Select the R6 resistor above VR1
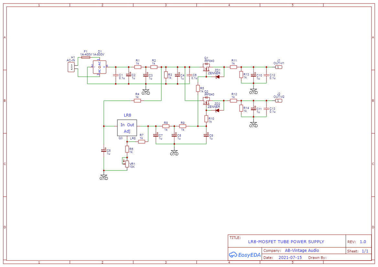The width and height of the screenshot is (378, 267). (127, 149)
